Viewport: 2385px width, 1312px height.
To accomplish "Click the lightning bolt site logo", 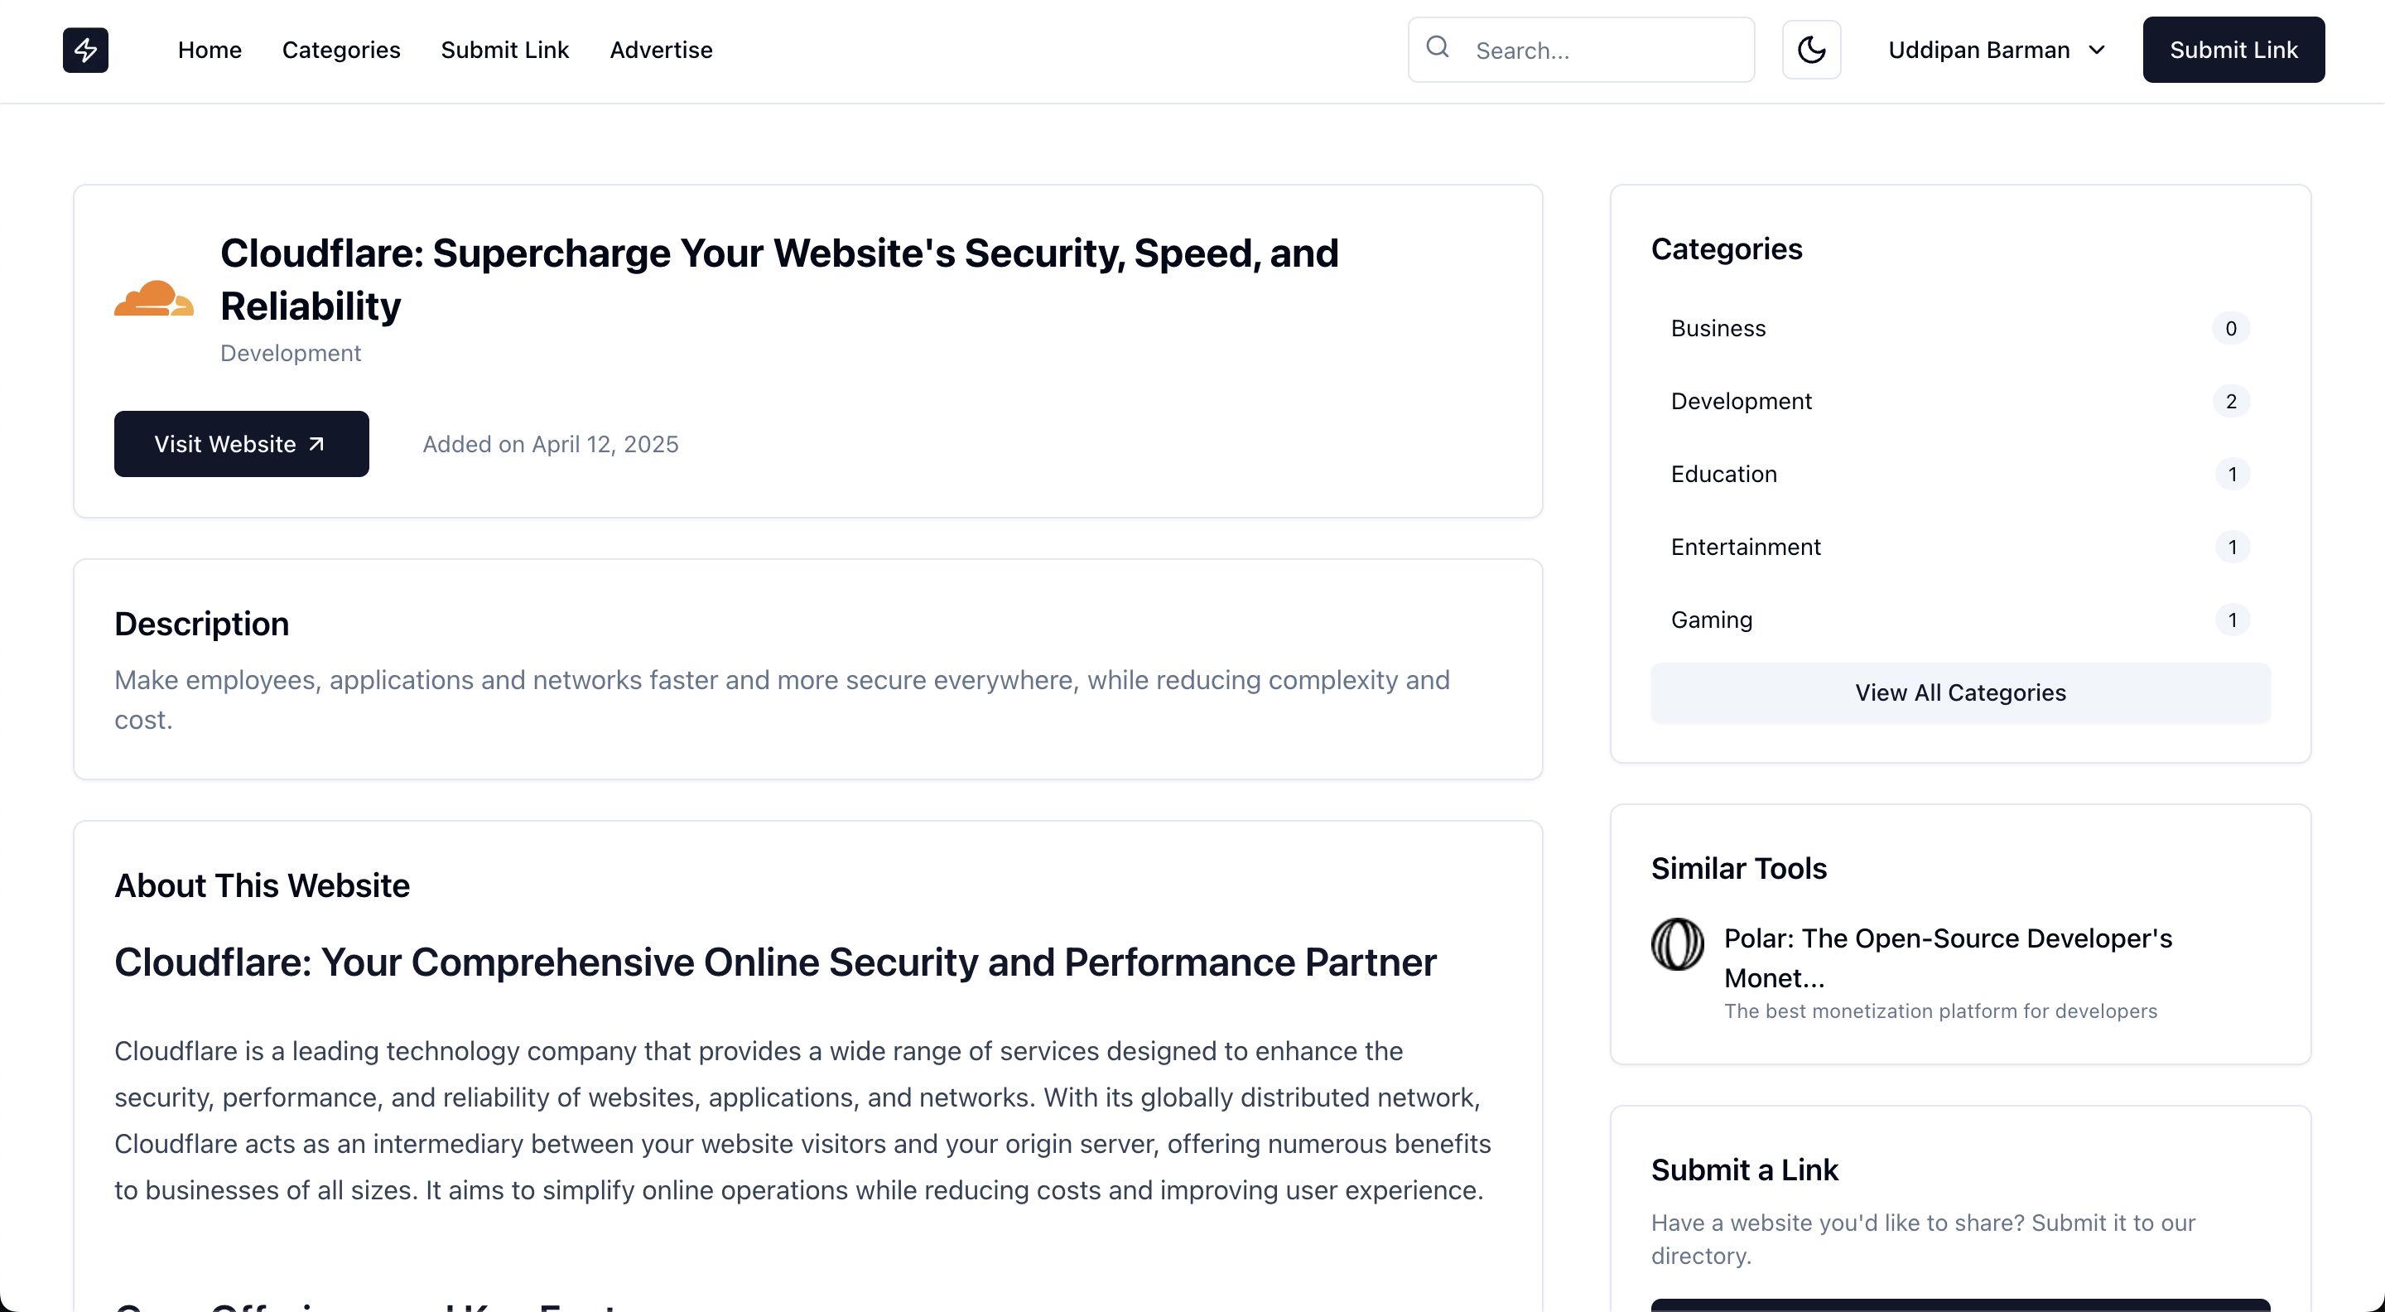I will [85, 50].
